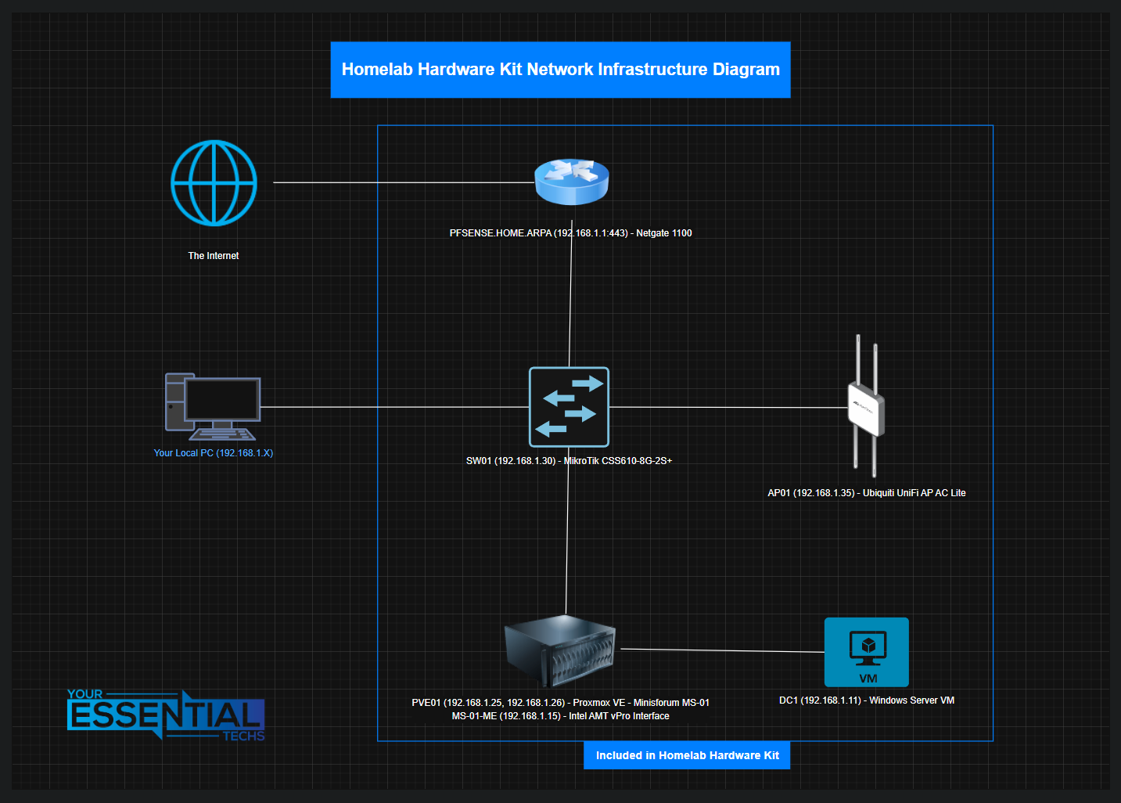The image size is (1121, 803).
Task: Select 'The Internet' label text
Action: (214, 256)
